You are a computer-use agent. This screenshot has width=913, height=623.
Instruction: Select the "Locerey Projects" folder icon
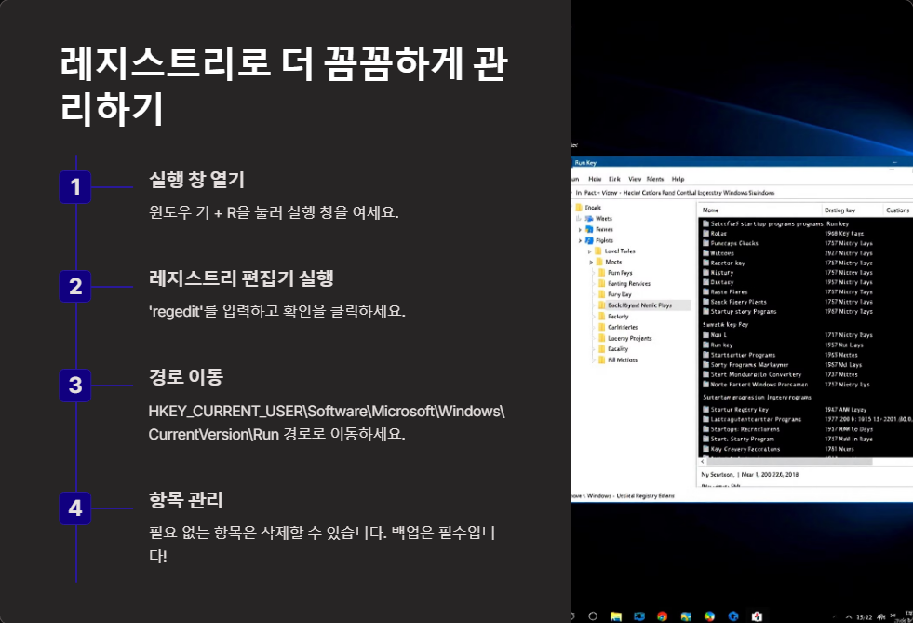600,338
